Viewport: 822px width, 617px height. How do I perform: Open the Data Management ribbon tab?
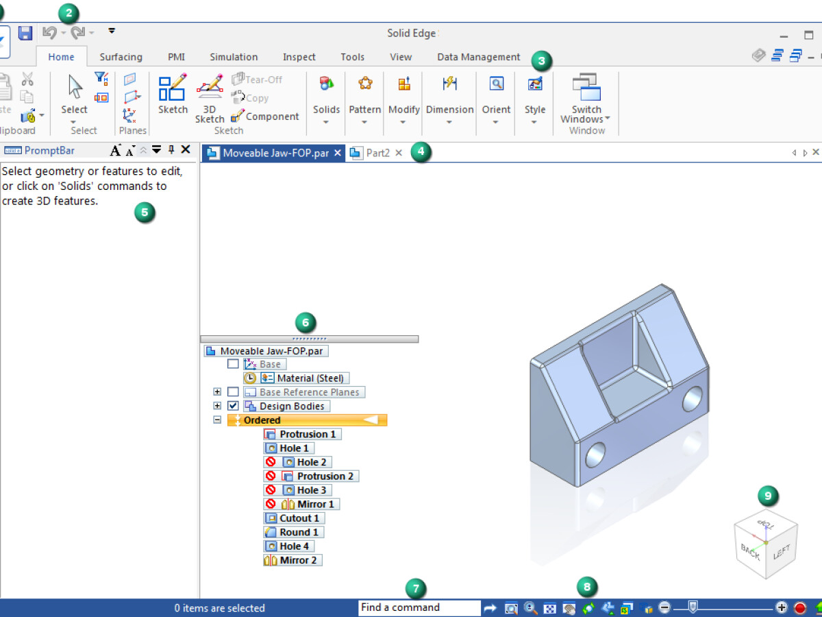[x=479, y=57]
